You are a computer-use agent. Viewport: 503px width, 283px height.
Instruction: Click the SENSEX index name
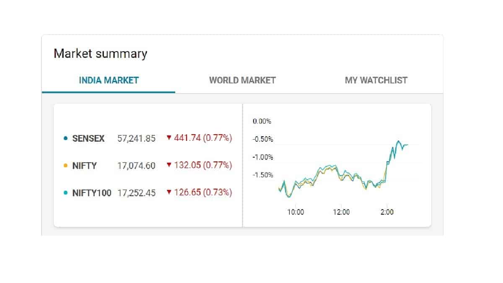88,138
